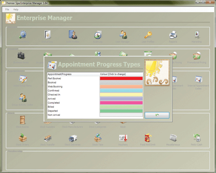Select the Checked In row label

pos(54,95)
